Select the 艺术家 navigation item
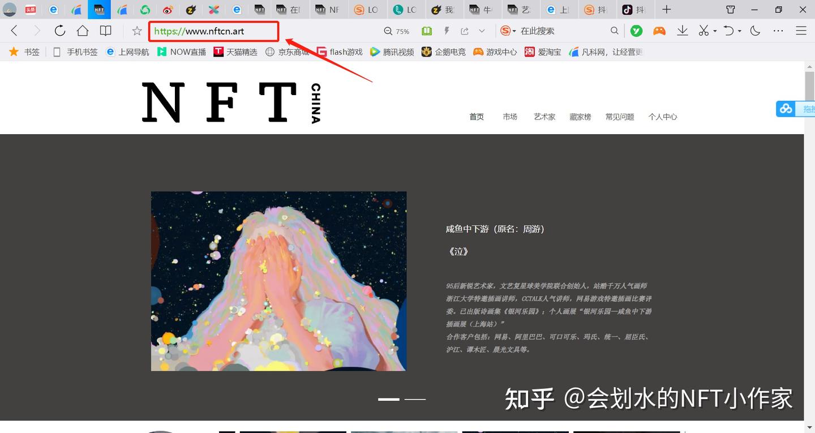Screen dimensions: 815x433 click(544, 117)
